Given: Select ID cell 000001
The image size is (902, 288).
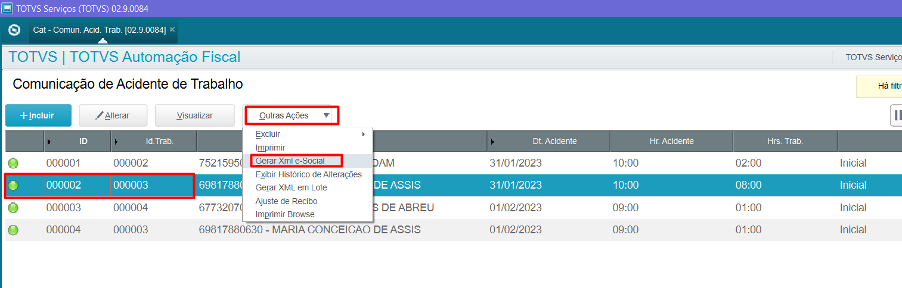Looking at the screenshot, I should coord(63,163).
